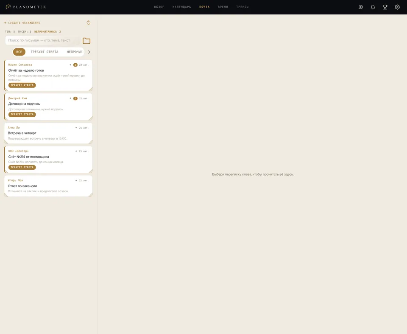This screenshot has height=334, width=407.
Task: Open notifications bell icon
Action: pos(373,7)
